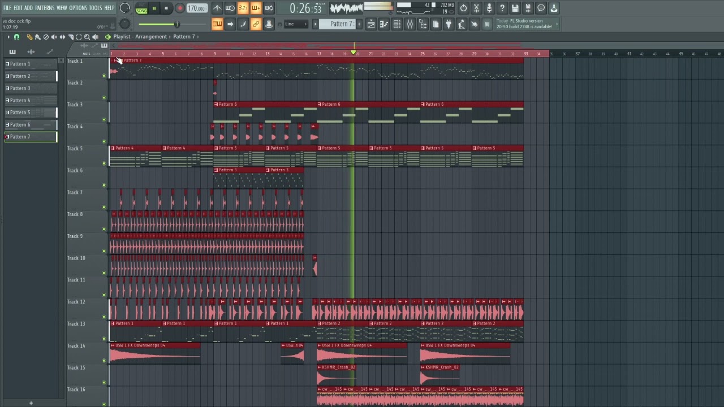The height and width of the screenshot is (407, 724).
Task: Click the Track 8 label
Action: pos(75,214)
